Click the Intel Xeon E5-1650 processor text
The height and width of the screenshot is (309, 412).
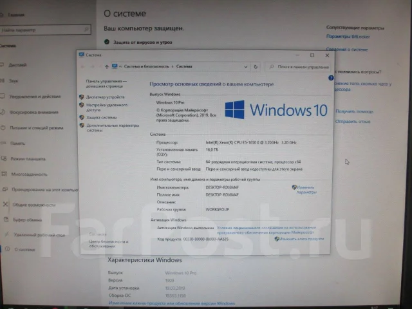(x=251, y=142)
